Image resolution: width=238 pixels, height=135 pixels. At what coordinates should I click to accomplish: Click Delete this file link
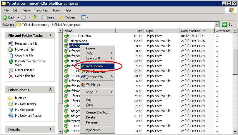[25, 76]
